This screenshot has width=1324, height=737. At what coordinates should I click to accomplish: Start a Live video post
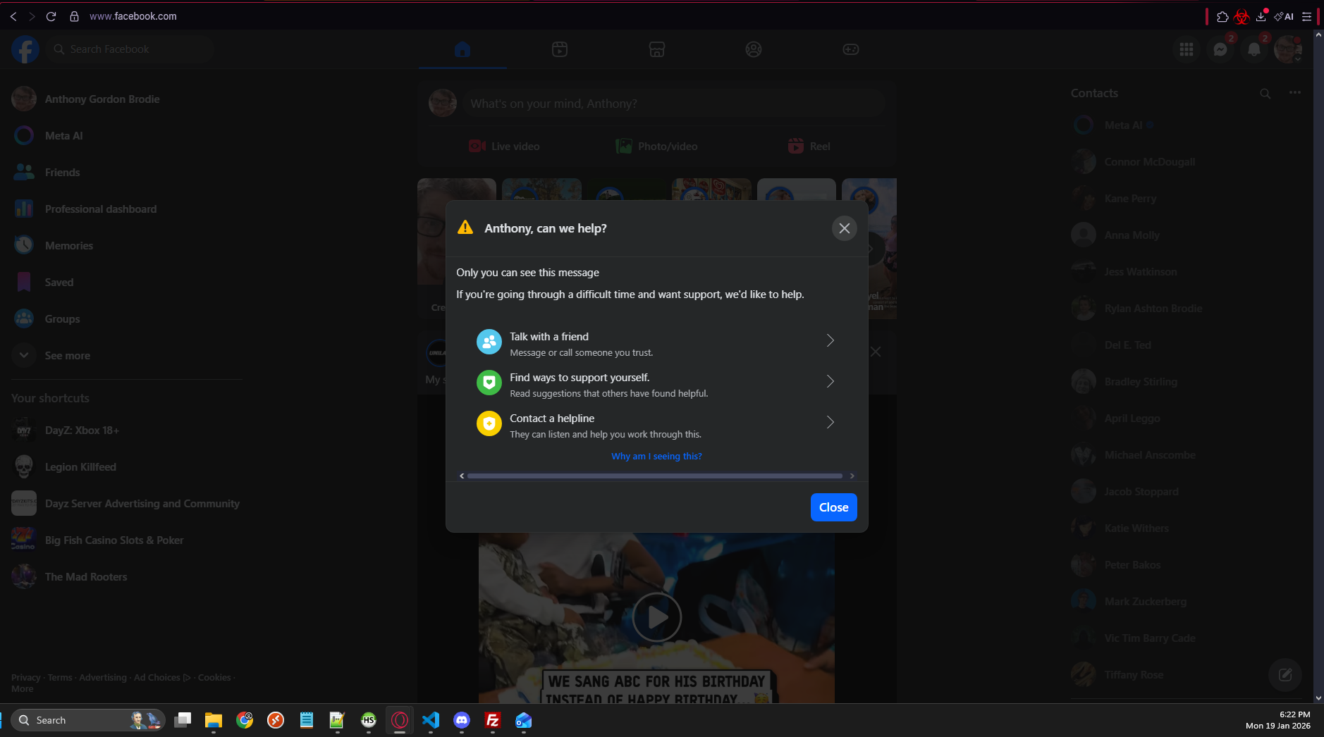pyautogui.click(x=505, y=147)
